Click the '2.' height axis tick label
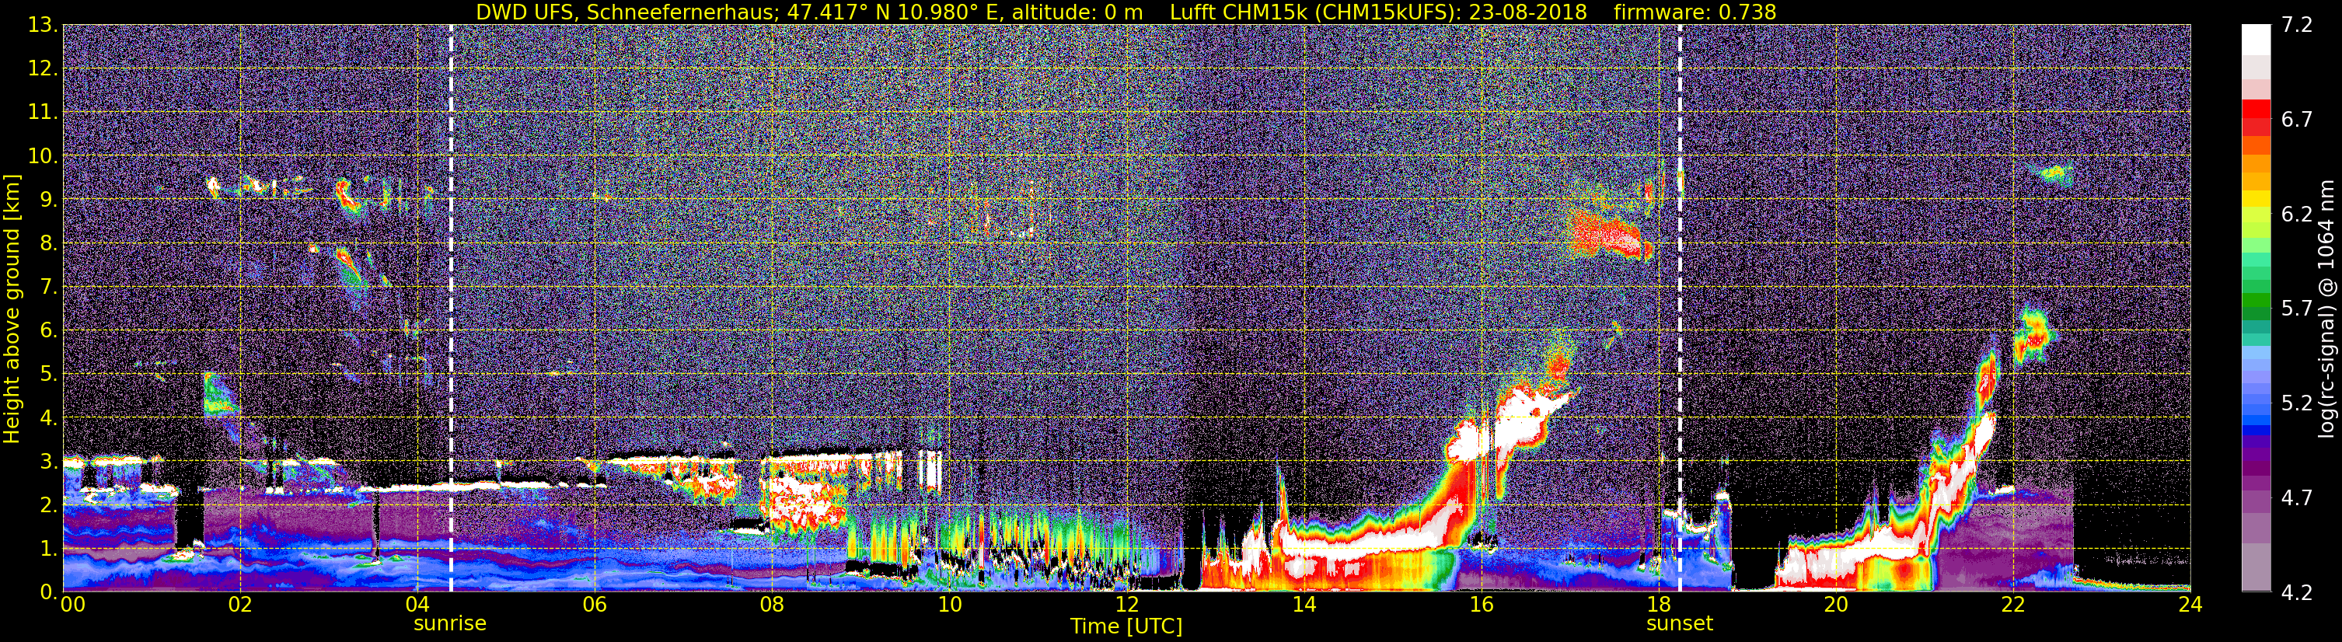The height and width of the screenshot is (642, 2342). click(48, 506)
